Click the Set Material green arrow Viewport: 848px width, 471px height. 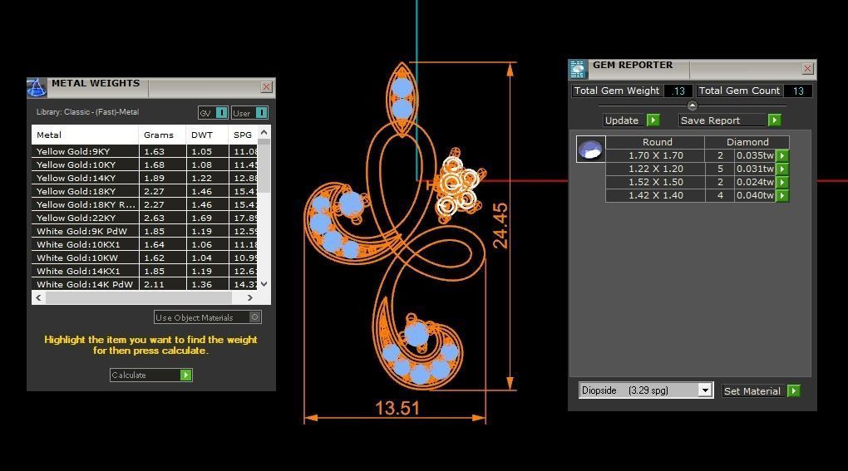(793, 391)
